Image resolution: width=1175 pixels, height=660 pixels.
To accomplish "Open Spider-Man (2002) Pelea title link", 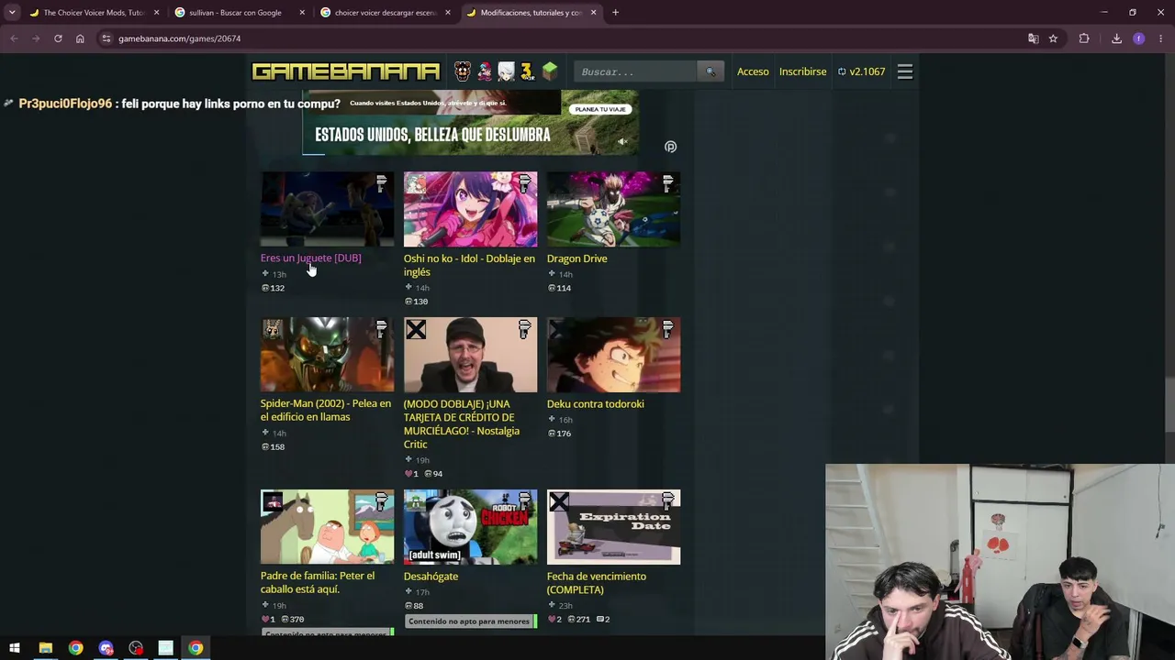I will click(x=325, y=410).
